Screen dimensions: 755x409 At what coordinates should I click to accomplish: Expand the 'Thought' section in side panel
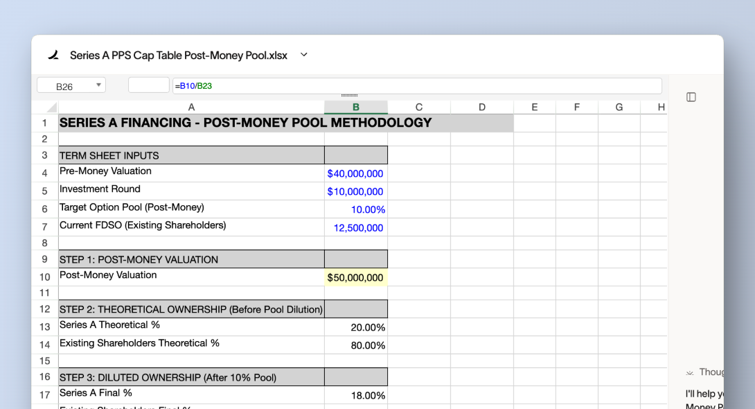(x=705, y=372)
